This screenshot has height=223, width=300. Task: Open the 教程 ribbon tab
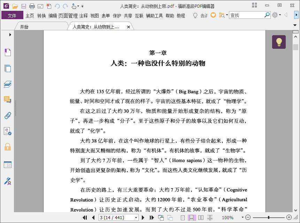[181, 16]
